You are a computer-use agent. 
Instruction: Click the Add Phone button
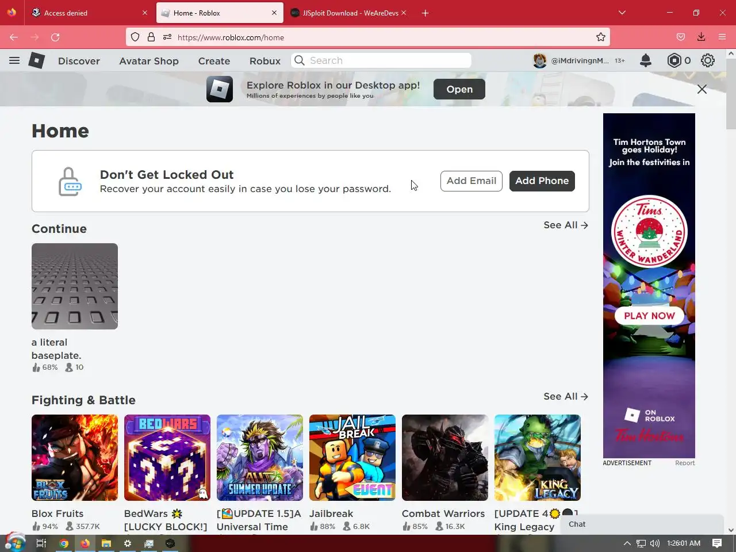542,181
